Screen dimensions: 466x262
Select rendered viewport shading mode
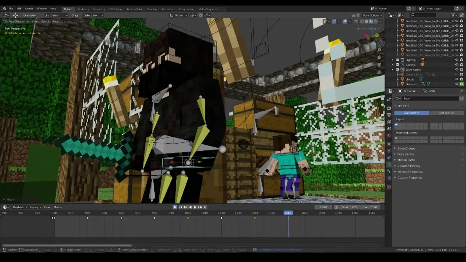click(376, 21)
